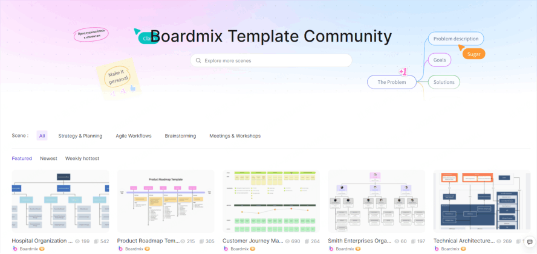Click copies icon on Customer Journey Map

pos(307,241)
